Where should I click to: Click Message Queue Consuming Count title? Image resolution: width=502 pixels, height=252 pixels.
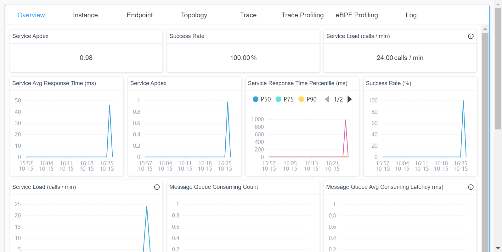pos(214,187)
